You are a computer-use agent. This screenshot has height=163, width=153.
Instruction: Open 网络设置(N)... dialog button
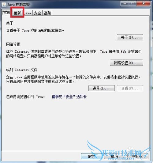pyautogui.click(x=126, y=63)
